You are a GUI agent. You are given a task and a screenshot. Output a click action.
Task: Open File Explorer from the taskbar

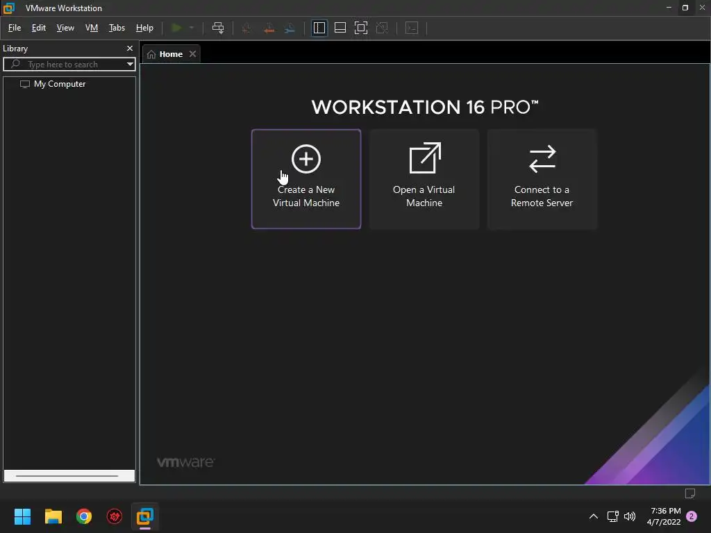(53, 516)
